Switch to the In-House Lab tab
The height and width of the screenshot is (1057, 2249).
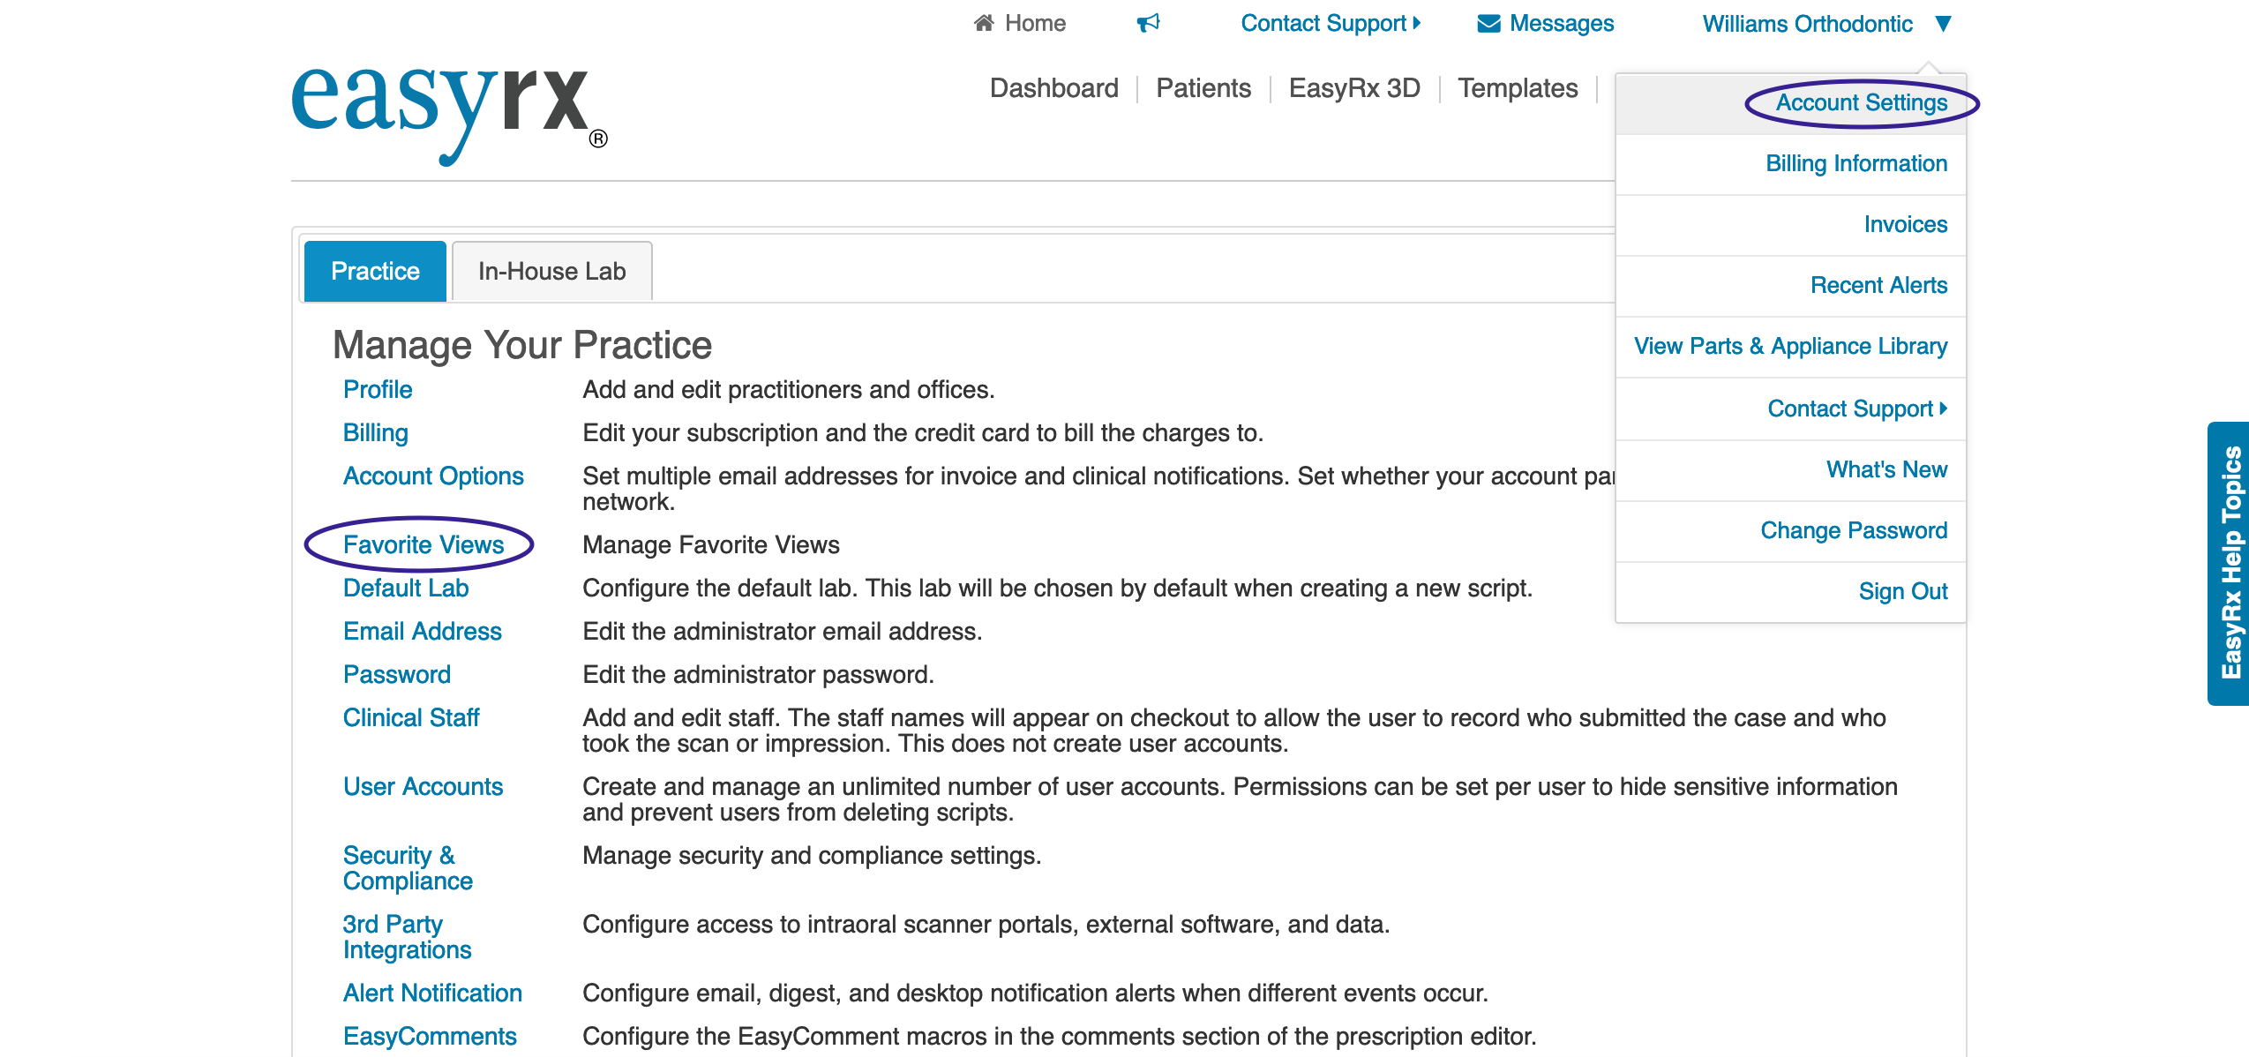point(551,271)
